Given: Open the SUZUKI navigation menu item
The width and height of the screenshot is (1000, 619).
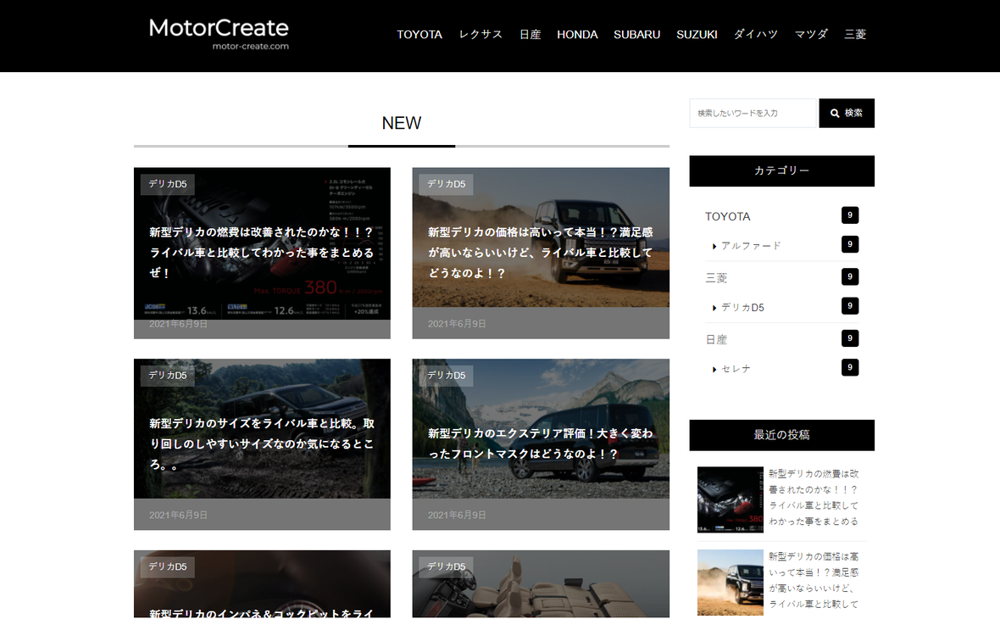Looking at the screenshot, I should [x=697, y=35].
